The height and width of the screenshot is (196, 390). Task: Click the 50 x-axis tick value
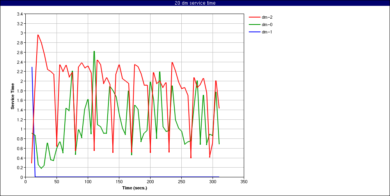[x=57, y=182]
